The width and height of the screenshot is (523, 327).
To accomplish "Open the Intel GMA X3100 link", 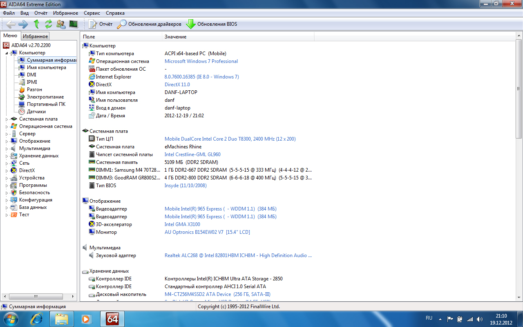I will (182, 224).
